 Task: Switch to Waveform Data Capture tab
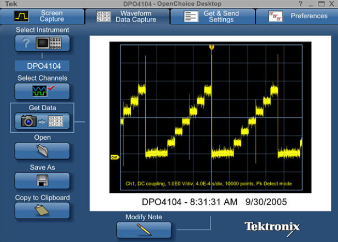[x=128, y=17]
